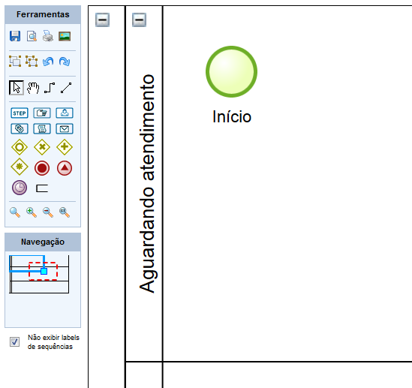Pick the STEP task element

coord(20,113)
